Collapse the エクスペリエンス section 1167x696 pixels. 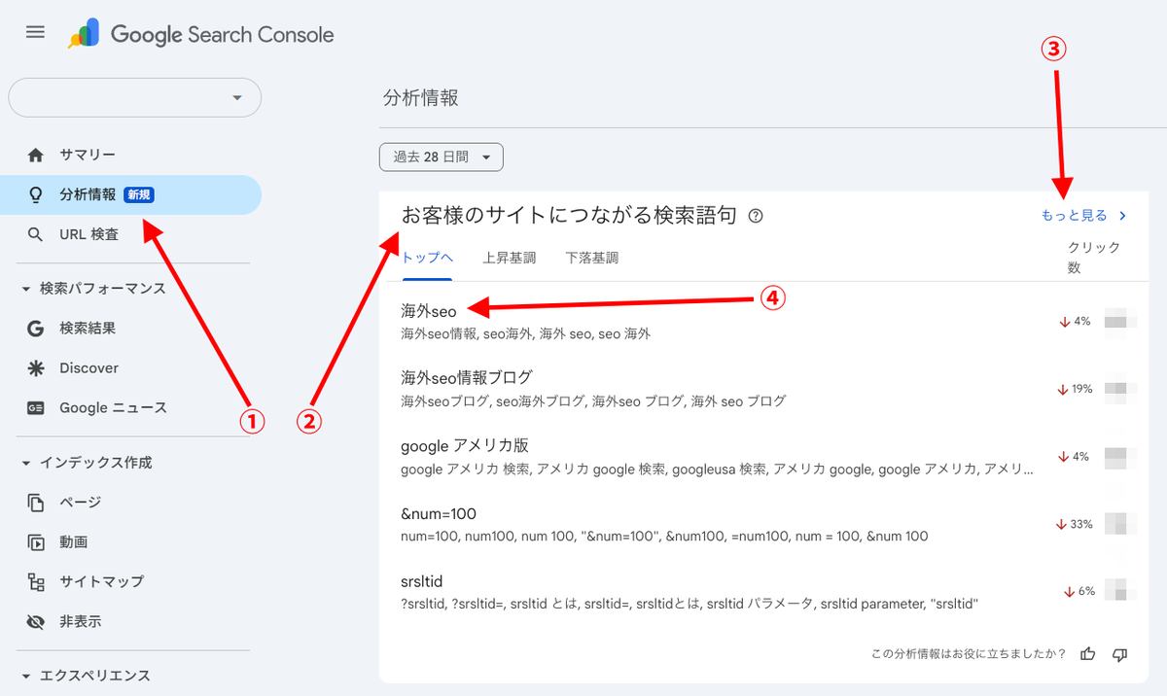tap(86, 676)
